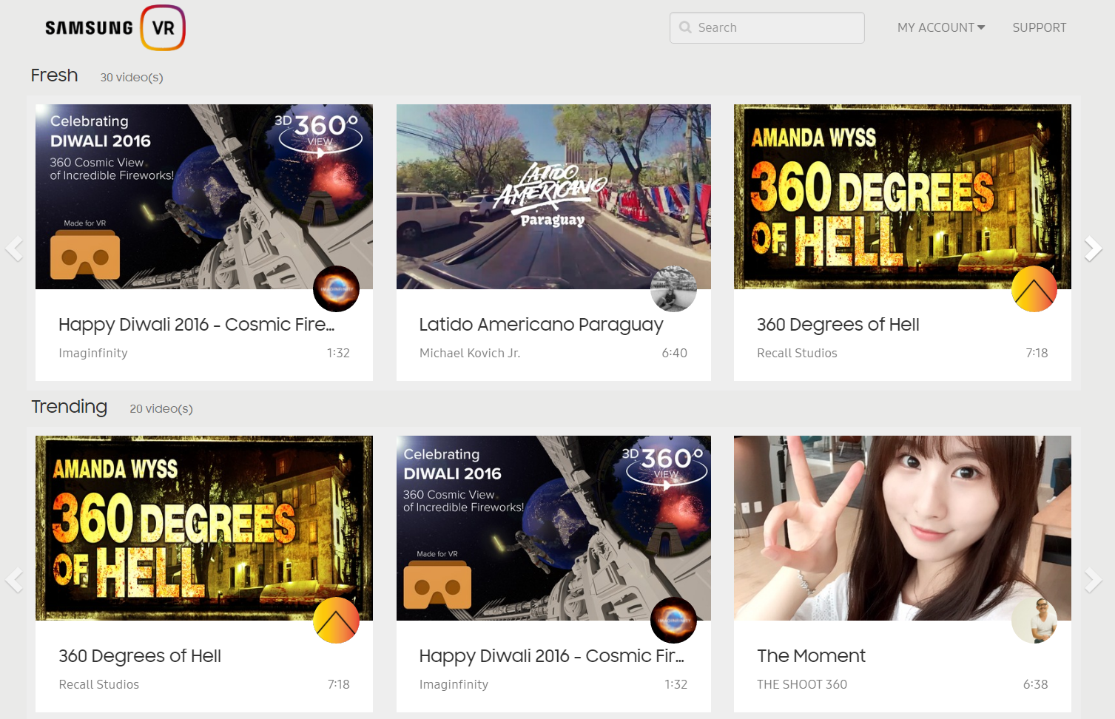Open title Happy Diwali 2016 in Trending
The image size is (1115, 719).
tap(551, 656)
